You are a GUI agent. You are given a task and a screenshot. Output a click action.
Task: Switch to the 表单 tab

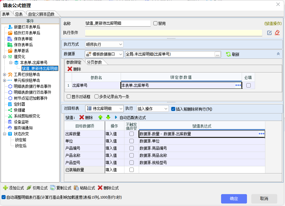tap(6, 14)
